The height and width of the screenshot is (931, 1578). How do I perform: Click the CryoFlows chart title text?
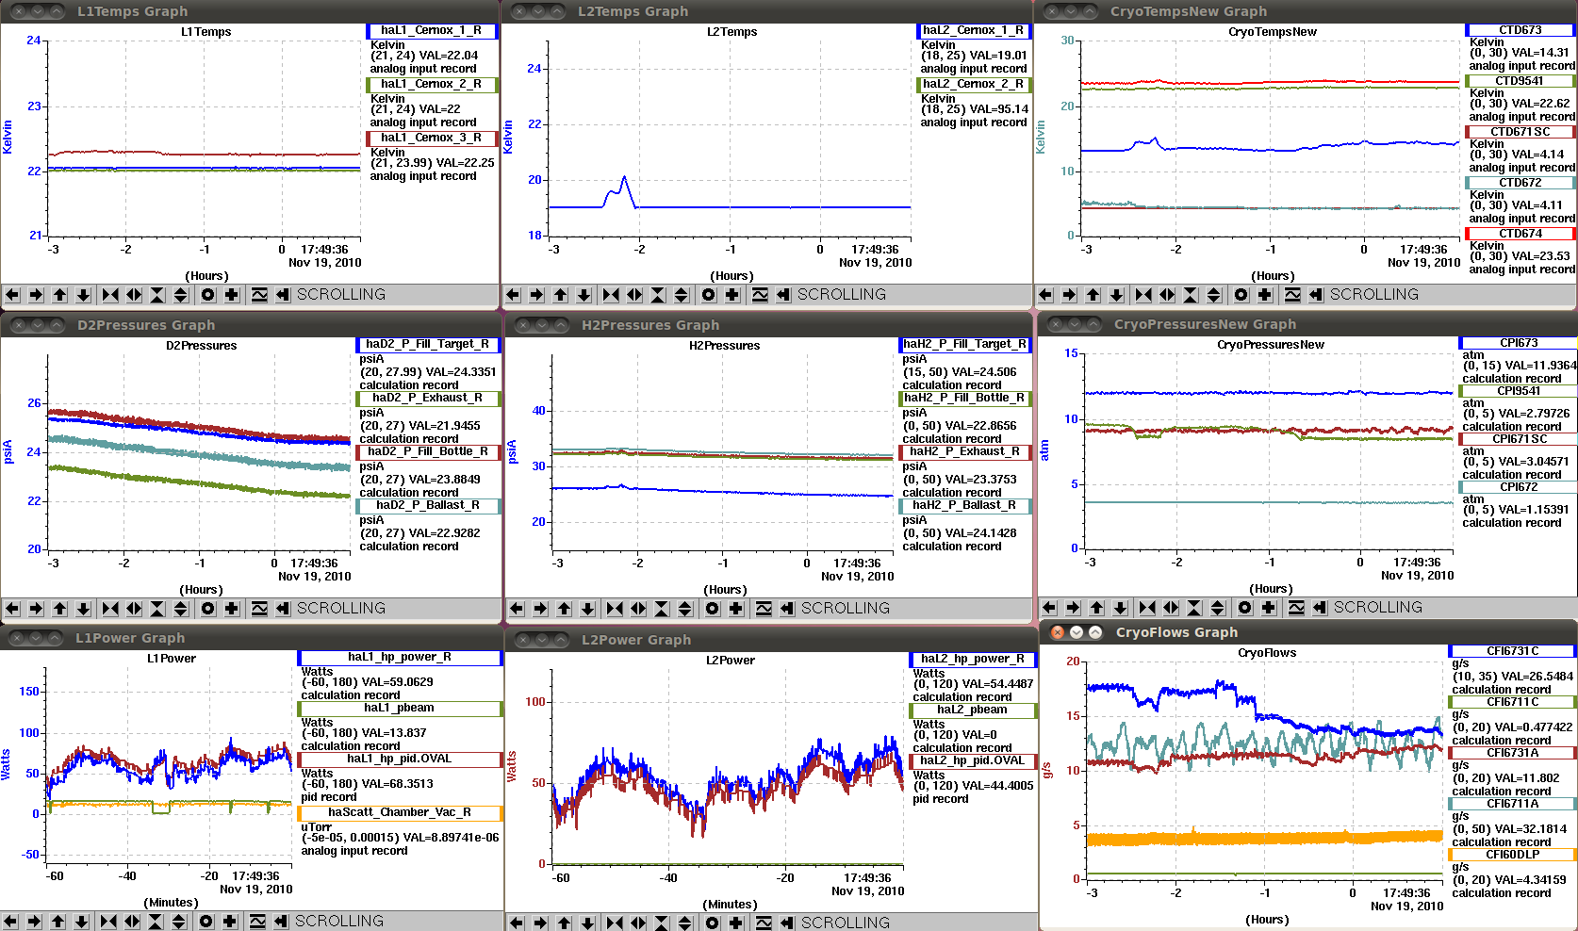pyautogui.click(x=1267, y=653)
